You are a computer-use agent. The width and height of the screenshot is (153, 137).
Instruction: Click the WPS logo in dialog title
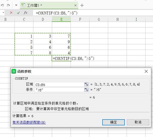tap(14, 71)
